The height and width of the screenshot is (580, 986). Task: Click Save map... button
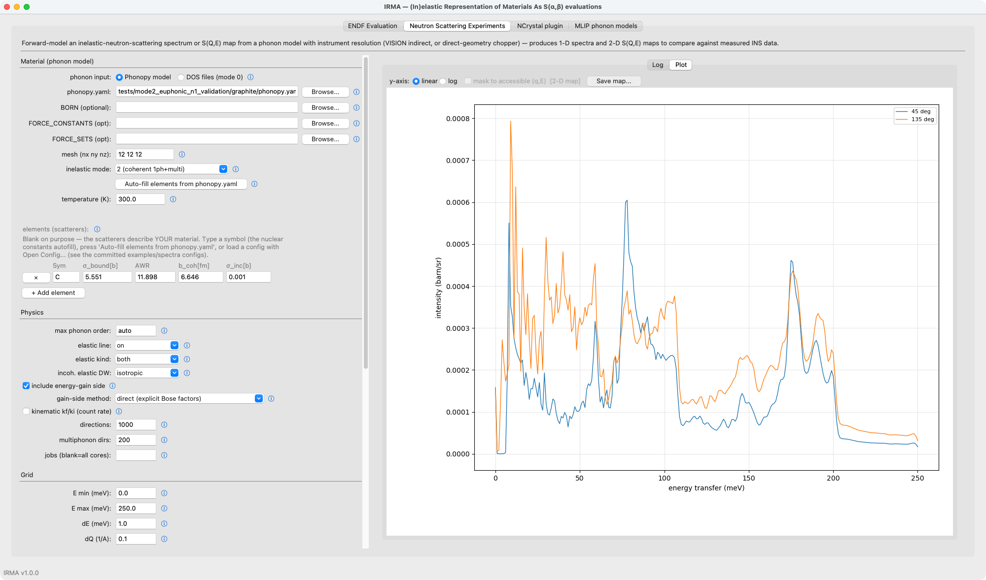click(614, 81)
